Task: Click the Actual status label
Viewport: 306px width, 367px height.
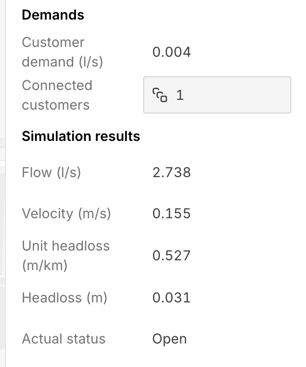Action: (63, 339)
